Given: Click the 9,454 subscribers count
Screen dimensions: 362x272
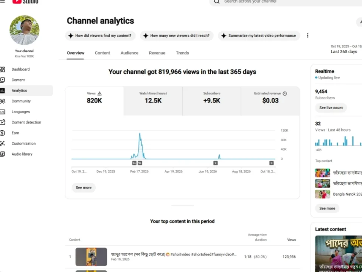Looking at the screenshot, I should pyautogui.click(x=321, y=92).
